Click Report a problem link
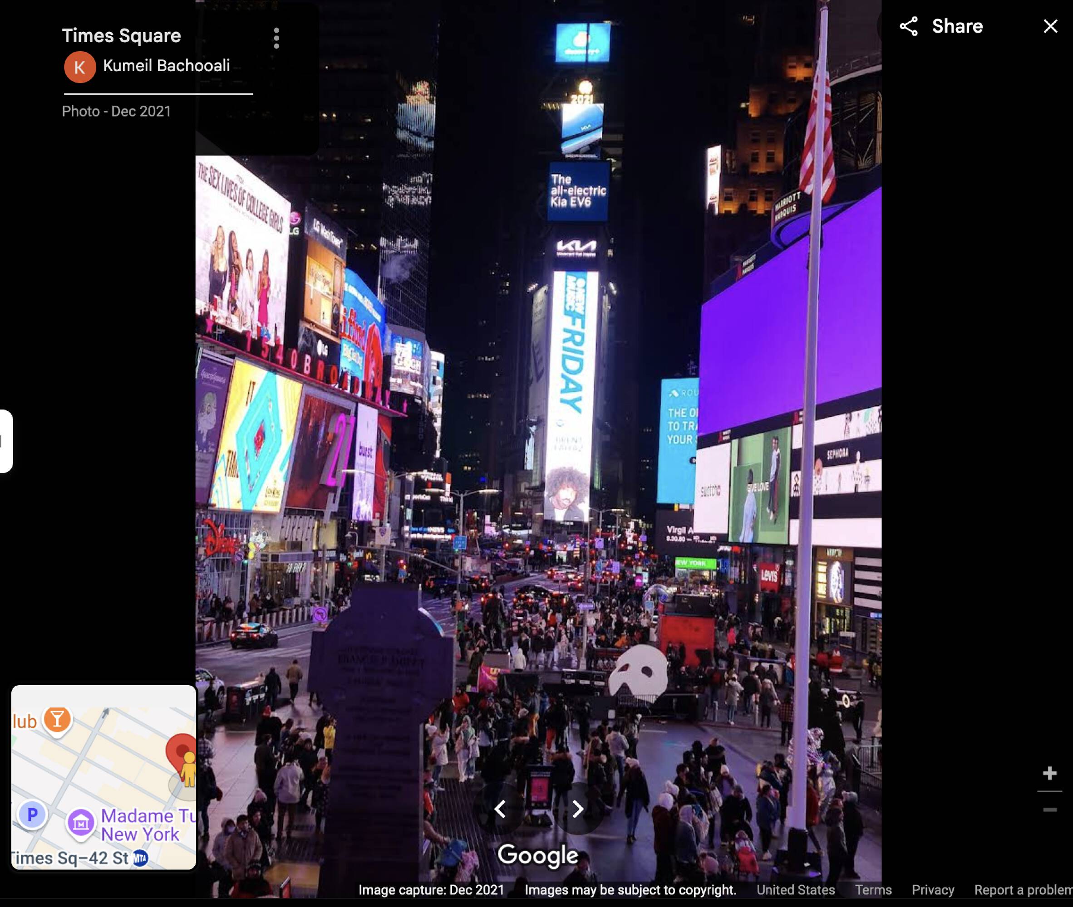The width and height of the screenshot is (1073, 907). [x=1022, y=890]
